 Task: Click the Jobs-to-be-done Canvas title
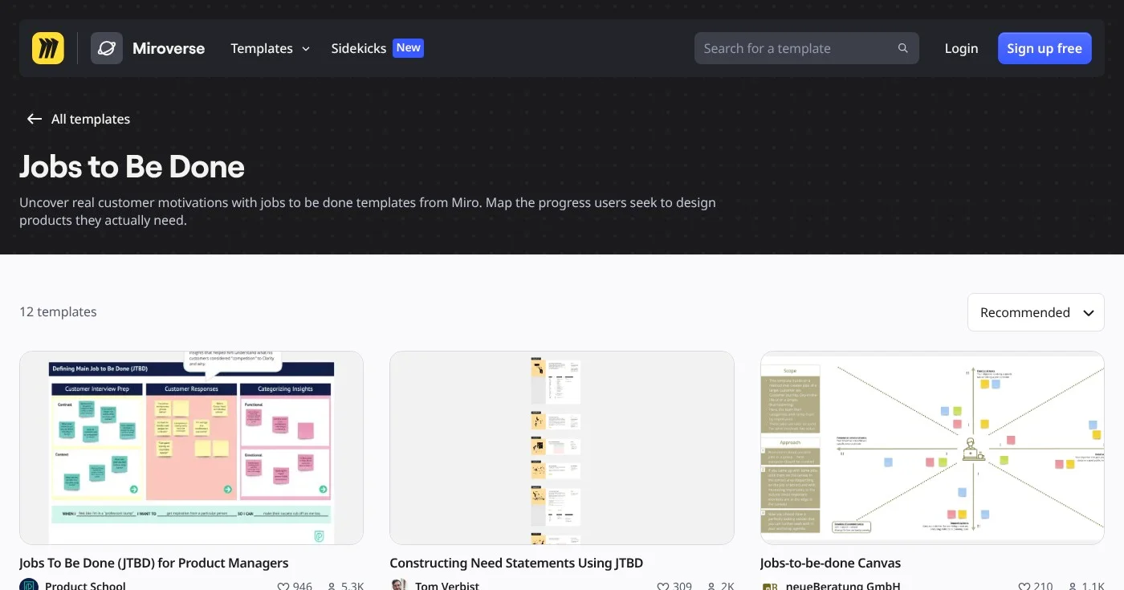[830, 563]
